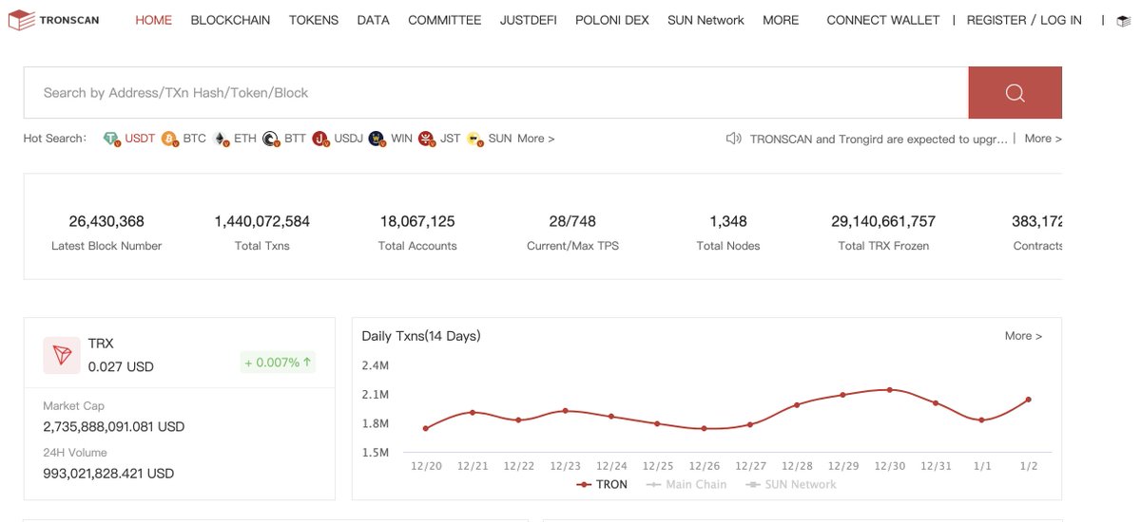Image resolution: width=1141 pixels, height=522 pixels.
Task: Select BTC hot search link
Action: [x=195, y=139]
